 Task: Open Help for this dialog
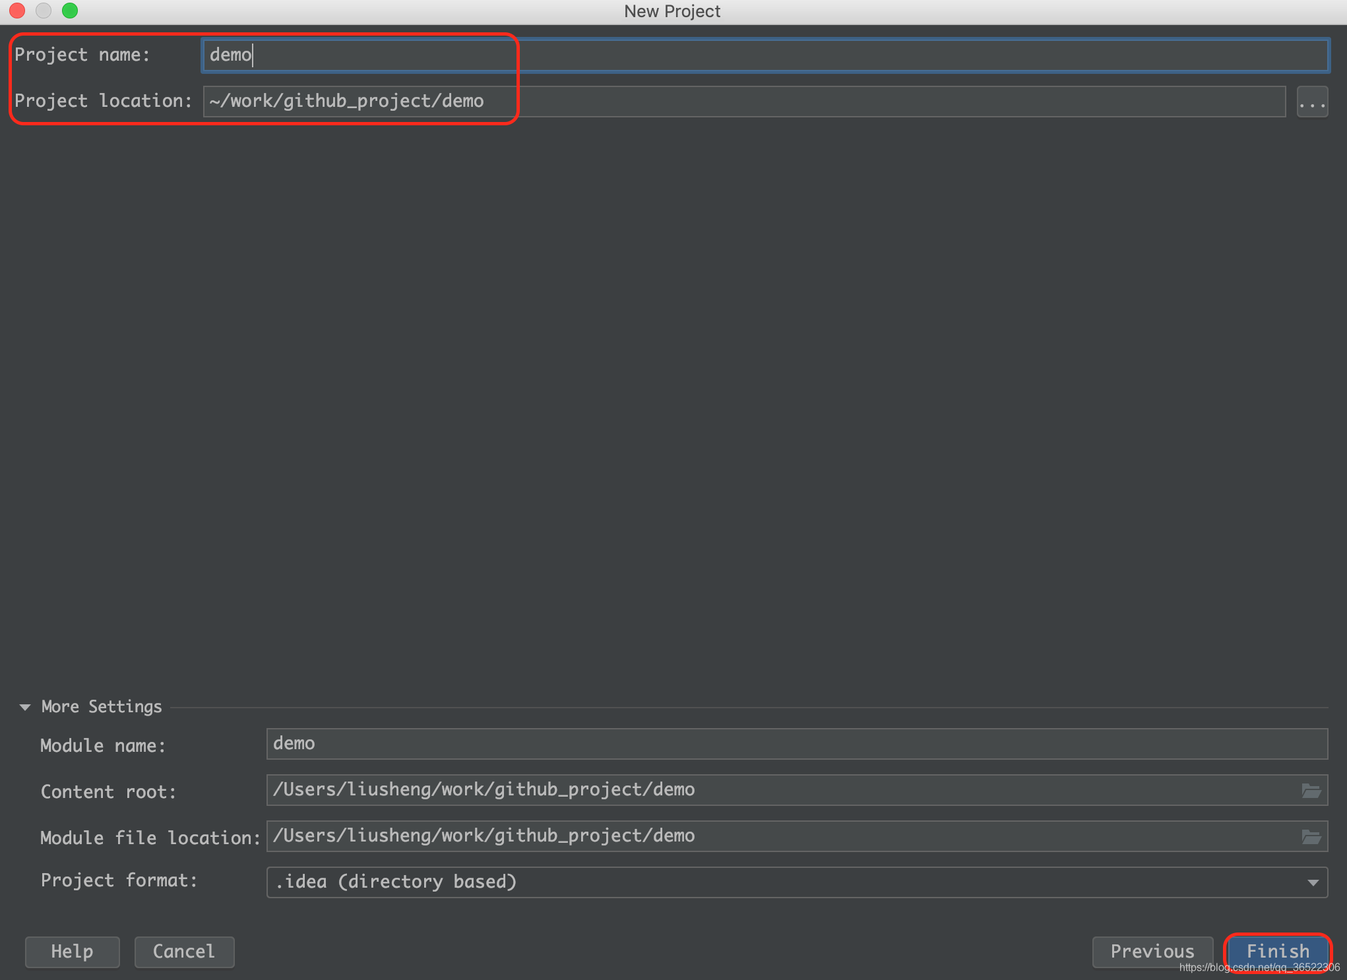coord(72,952)
